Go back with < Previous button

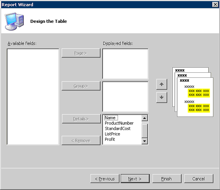tap(105, 179)
